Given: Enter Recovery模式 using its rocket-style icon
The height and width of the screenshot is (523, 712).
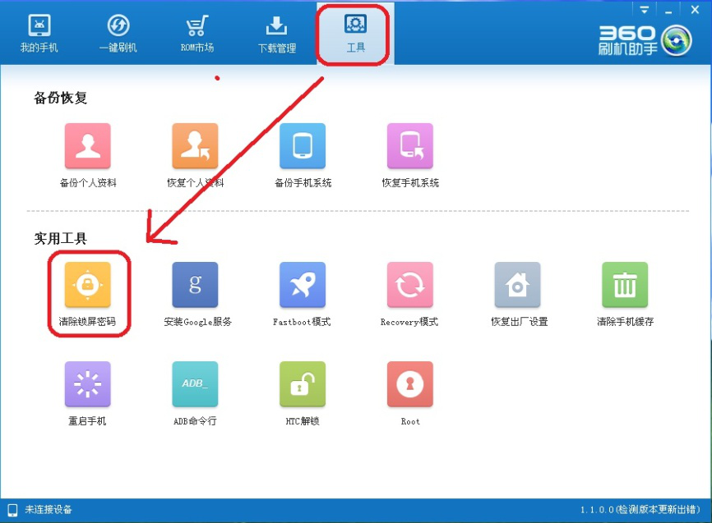Looking at the screenshot, I should coord(409,285).
